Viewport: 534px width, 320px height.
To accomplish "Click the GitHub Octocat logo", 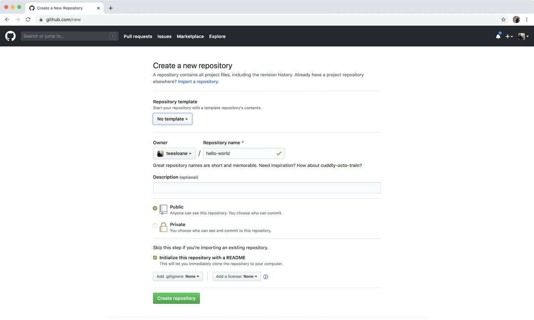I will 10,36.
